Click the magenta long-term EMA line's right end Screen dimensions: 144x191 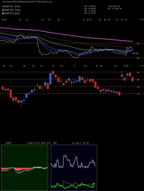click(132, 41)
